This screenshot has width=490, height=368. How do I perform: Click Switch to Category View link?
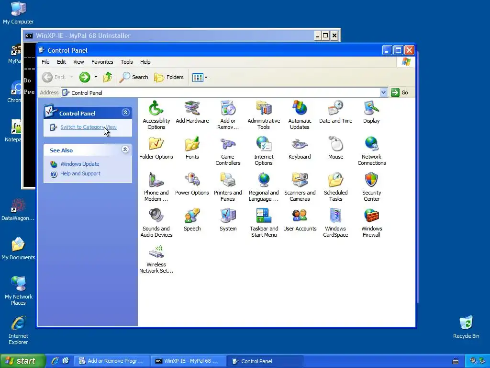89,127
